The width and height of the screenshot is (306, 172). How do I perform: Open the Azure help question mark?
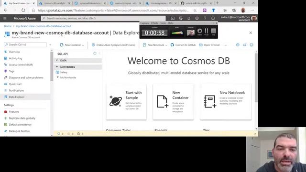pos(205,18)
